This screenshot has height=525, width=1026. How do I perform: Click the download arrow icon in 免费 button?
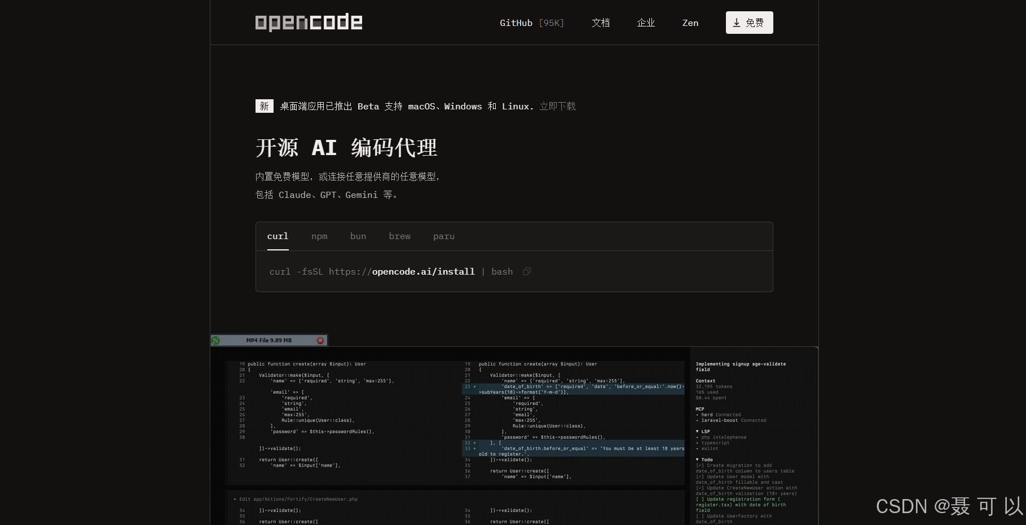pos(737,23)
